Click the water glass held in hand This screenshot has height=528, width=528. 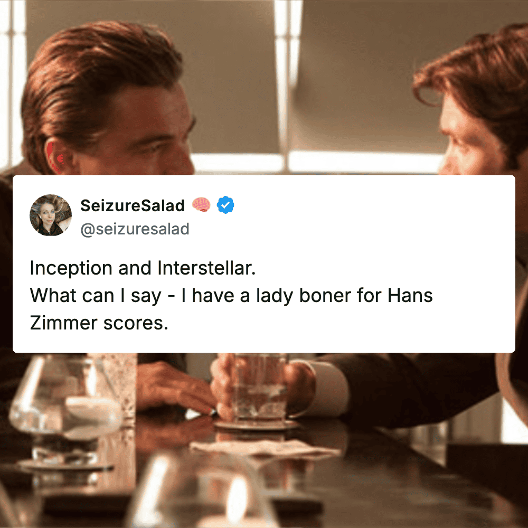pos(259,387)
